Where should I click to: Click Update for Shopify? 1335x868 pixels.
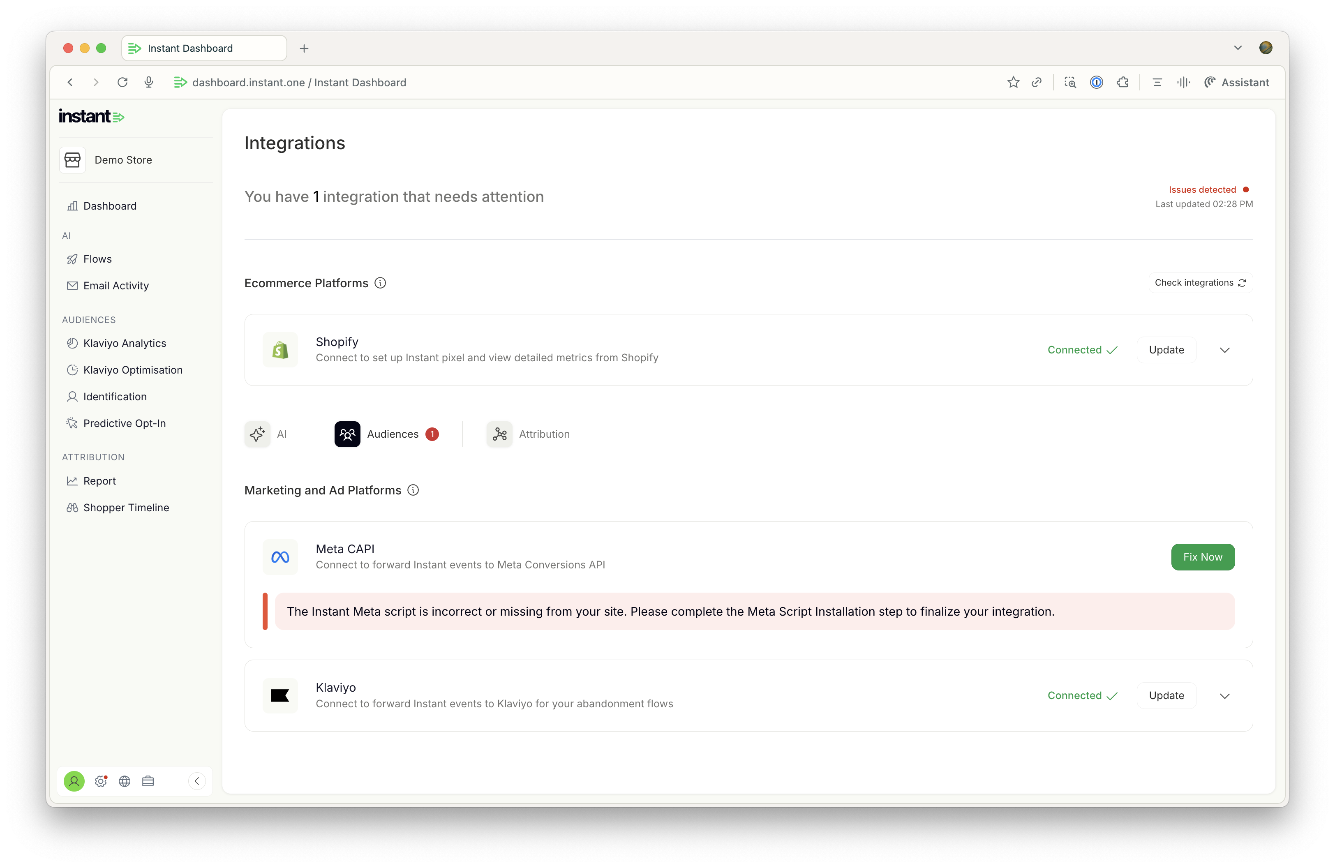(1166, 350)
